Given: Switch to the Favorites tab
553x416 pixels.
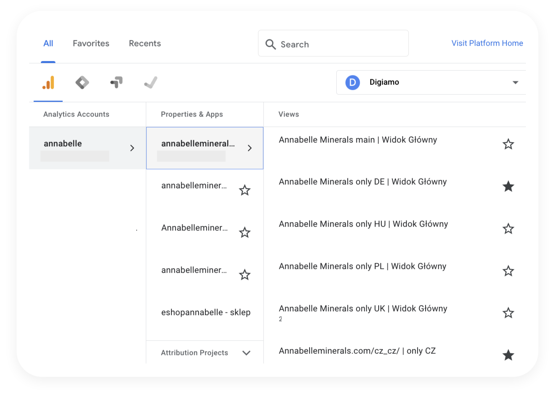Looking at the screenshot, I should tap(91, 43).
